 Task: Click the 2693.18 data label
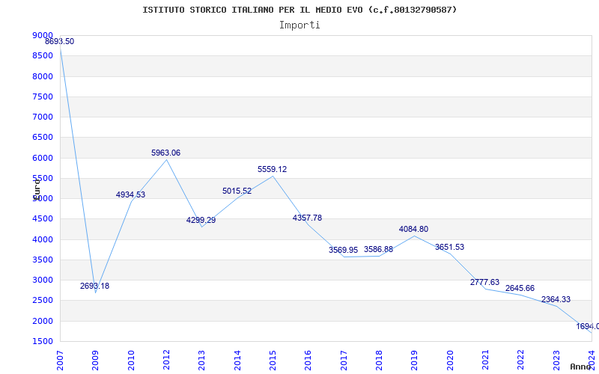(95, 286)
